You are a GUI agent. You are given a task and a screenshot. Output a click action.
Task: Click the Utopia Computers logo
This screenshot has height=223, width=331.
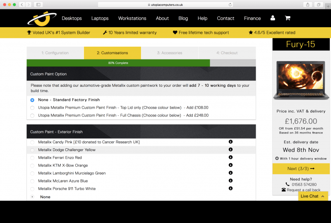(42, 18)
